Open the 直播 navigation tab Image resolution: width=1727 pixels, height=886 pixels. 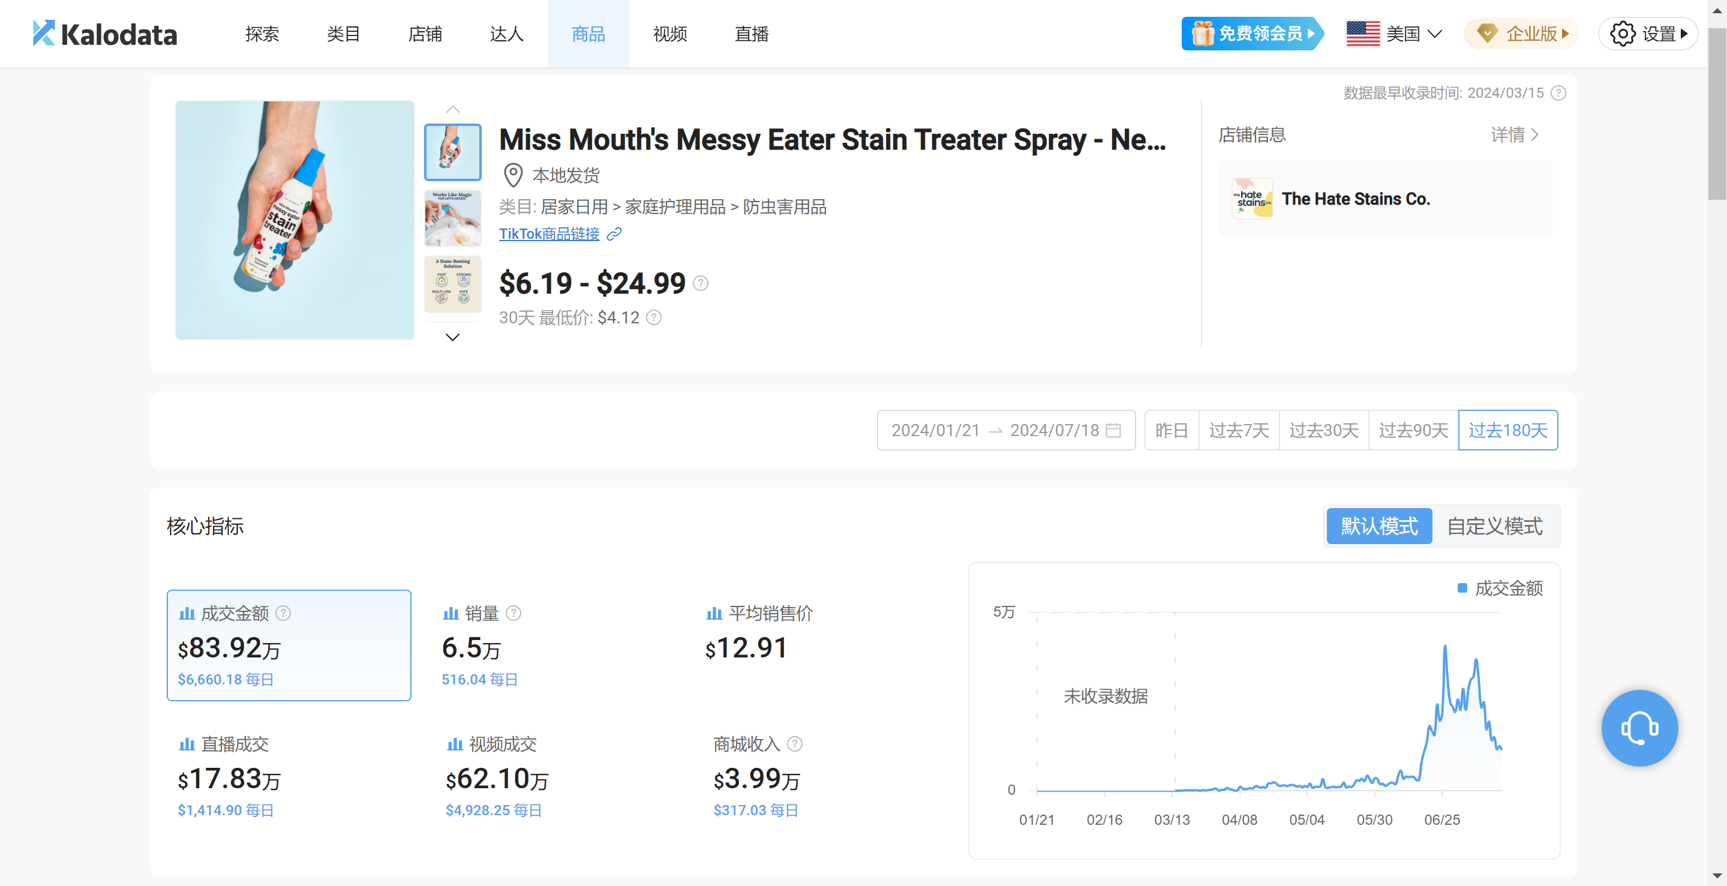click(x=751, y=34)
